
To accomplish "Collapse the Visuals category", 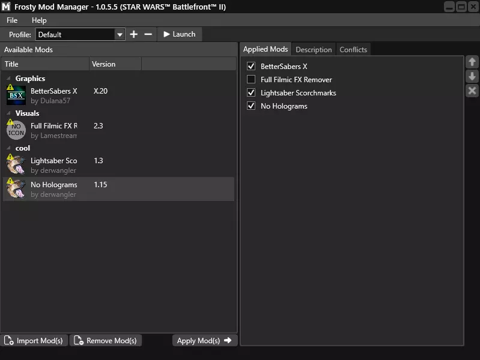I will (8, 113).
